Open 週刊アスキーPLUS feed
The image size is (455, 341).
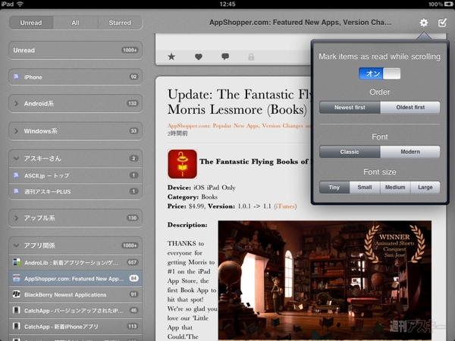point(75,192)
